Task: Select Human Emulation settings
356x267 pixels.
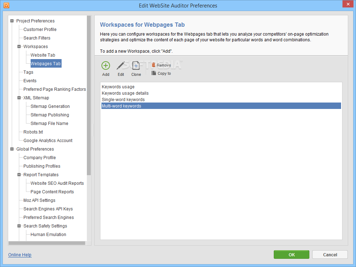Action: (48, 235)
